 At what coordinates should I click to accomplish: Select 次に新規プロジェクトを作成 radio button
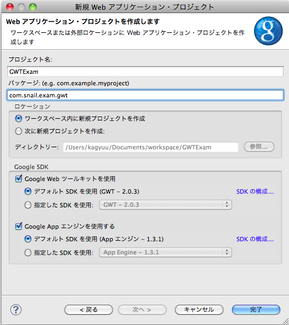[x=19, y=131]
